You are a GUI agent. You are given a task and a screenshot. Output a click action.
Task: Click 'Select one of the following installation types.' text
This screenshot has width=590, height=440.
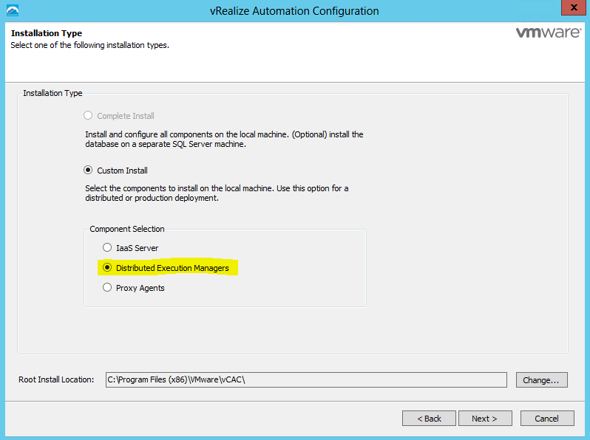[90, 45]
